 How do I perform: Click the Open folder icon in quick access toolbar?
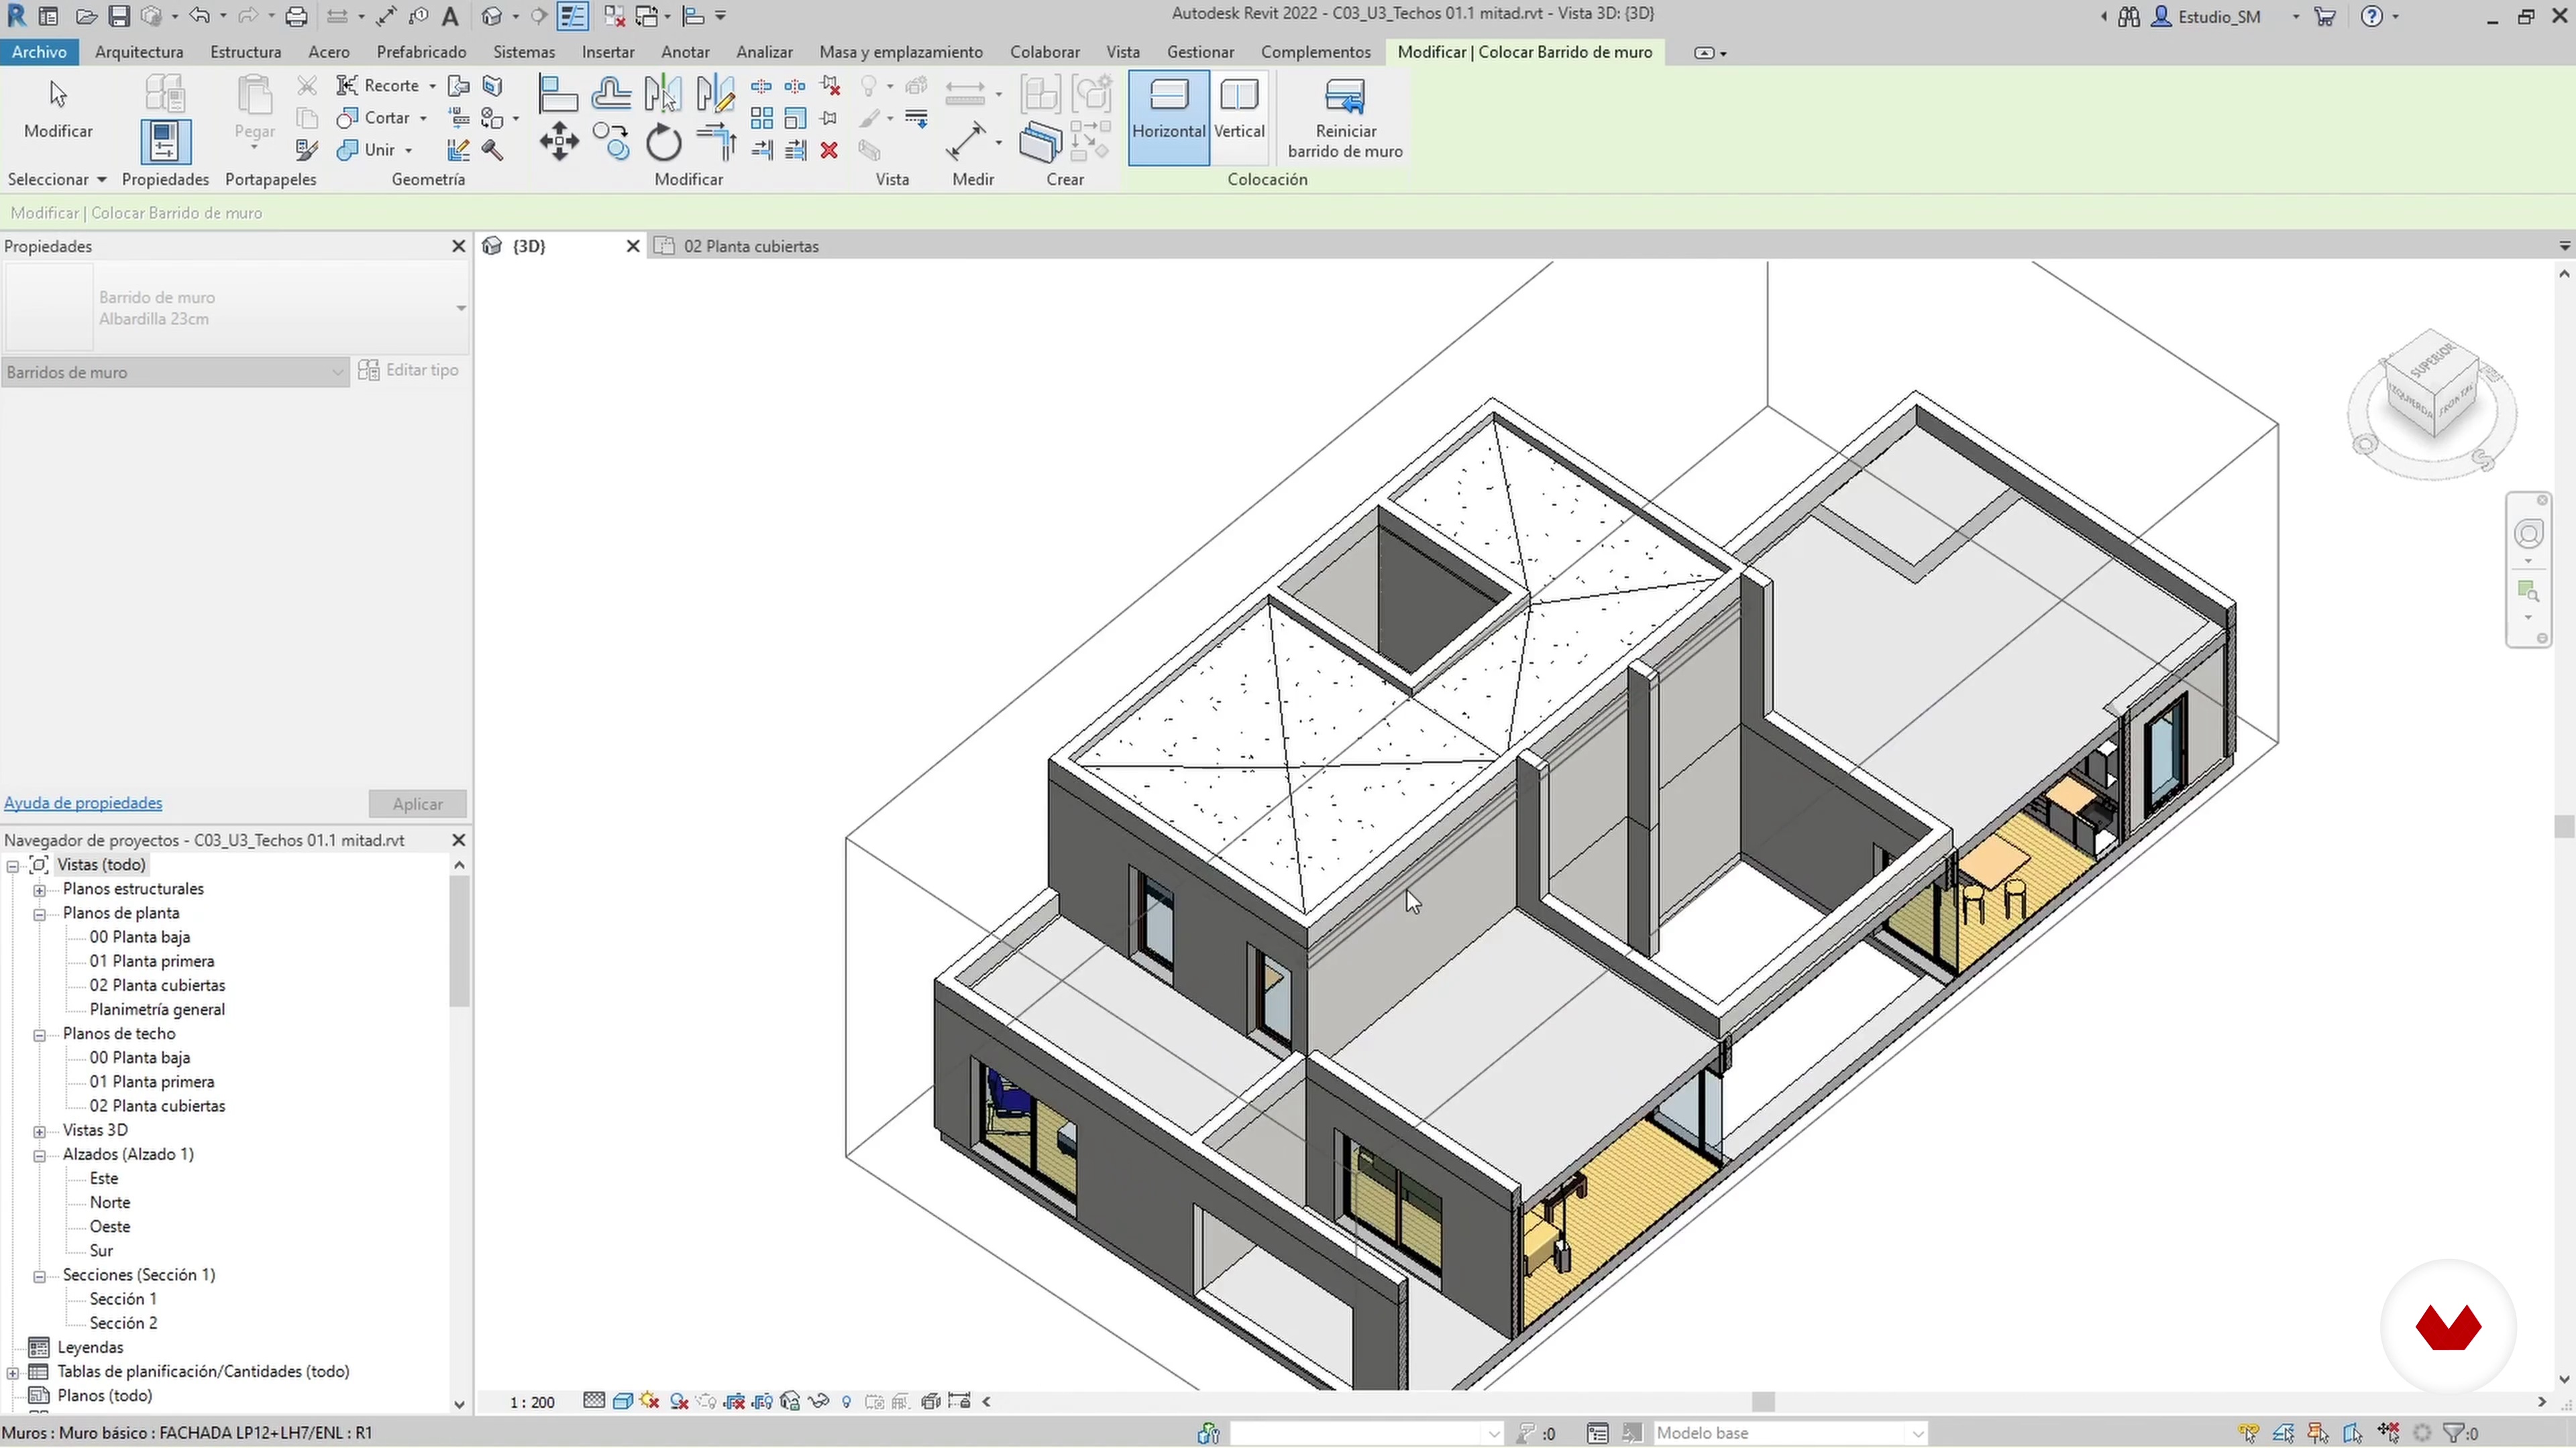point(86,16)
